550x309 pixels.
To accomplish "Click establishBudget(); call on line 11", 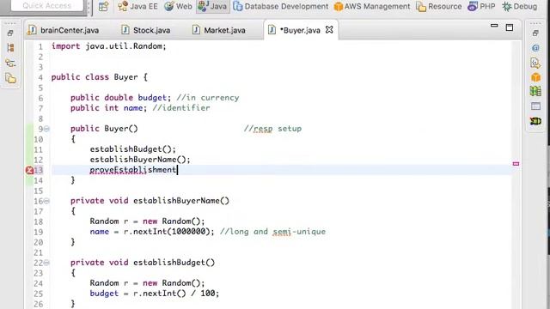I will coord(133,149).
